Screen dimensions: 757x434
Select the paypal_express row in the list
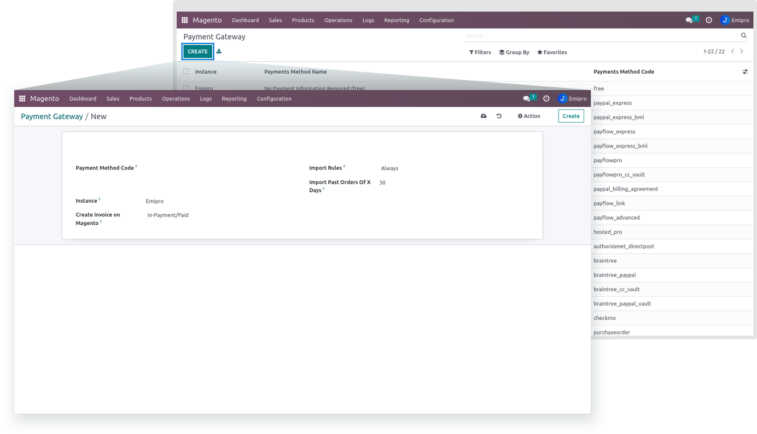click(x=613, y=103)
